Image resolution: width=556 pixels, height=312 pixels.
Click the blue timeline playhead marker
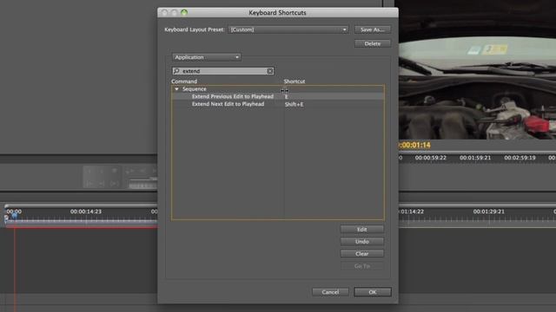[x=15, y=216]
